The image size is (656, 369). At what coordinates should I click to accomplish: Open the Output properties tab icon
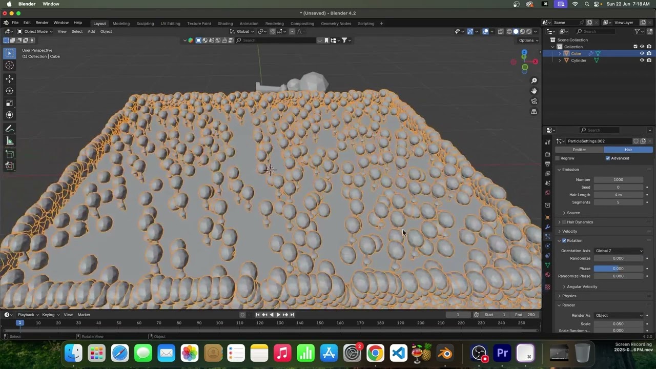coord(547,164)
